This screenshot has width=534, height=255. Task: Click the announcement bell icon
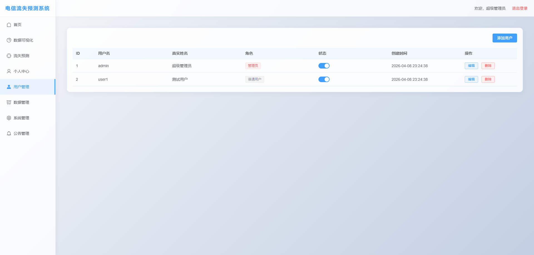point(9,133)
